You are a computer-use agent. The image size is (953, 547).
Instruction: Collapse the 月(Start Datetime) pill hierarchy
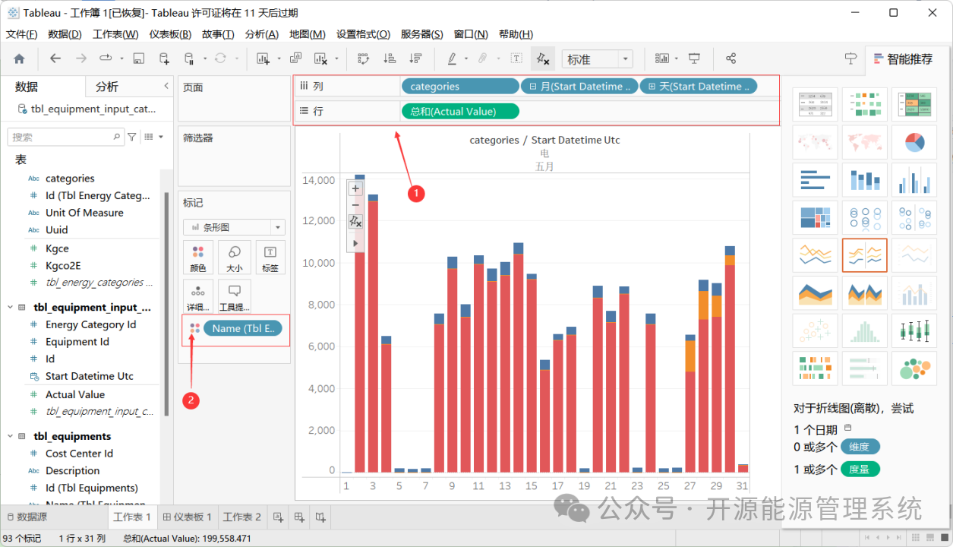[533, 87]
